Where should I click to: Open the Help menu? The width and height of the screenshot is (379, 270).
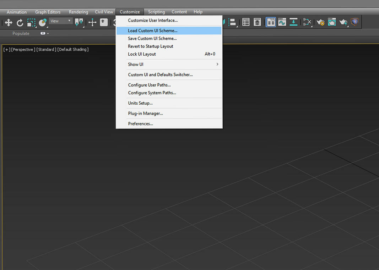point(198,12)
